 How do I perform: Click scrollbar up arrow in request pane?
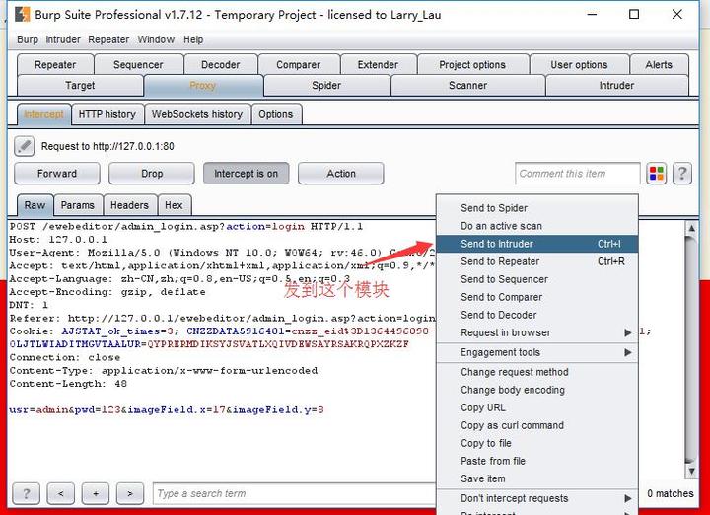coord(691,228)
